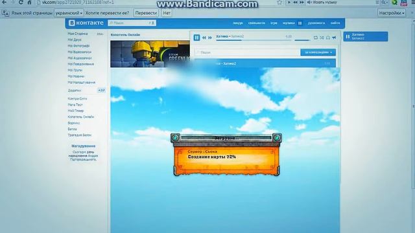
Task: Open 'Копатель Онлайн' app in sidebar
Action: 80,116
